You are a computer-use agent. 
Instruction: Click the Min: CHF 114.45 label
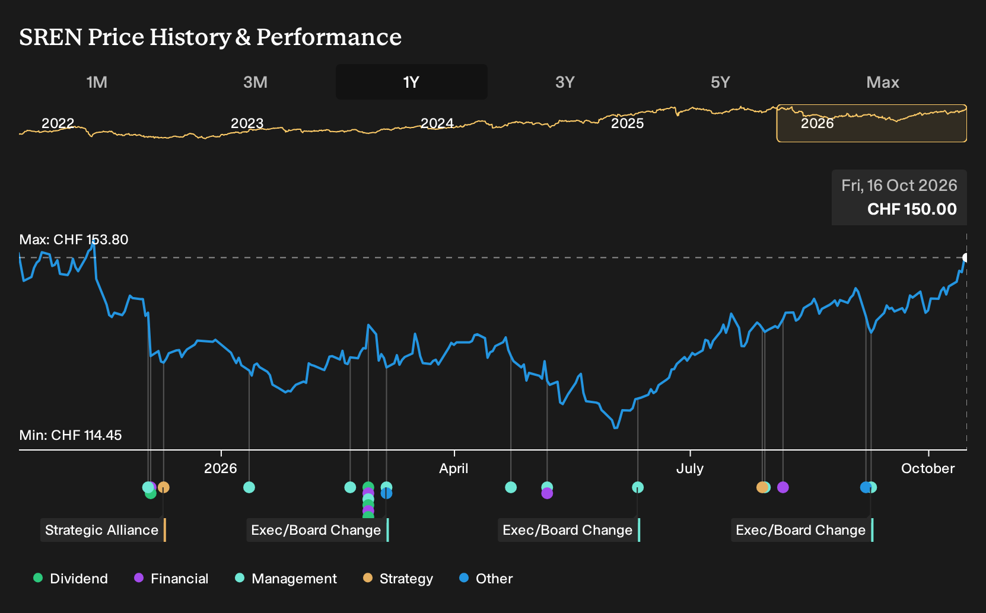pos(71,435)
